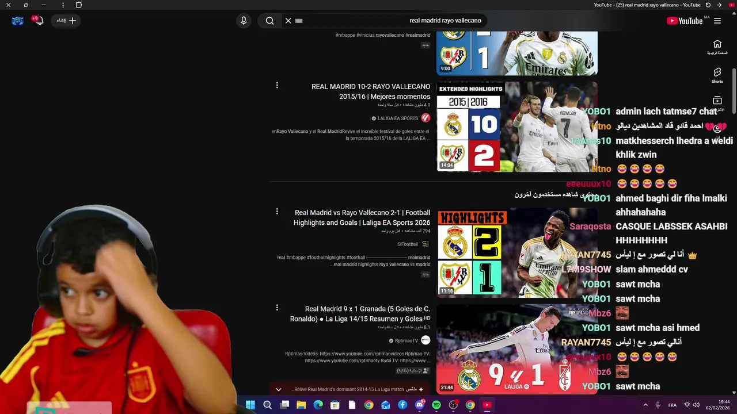Open the SiFootball channel name
Viewport: 737px width, 414px height.
click(408, 244)
